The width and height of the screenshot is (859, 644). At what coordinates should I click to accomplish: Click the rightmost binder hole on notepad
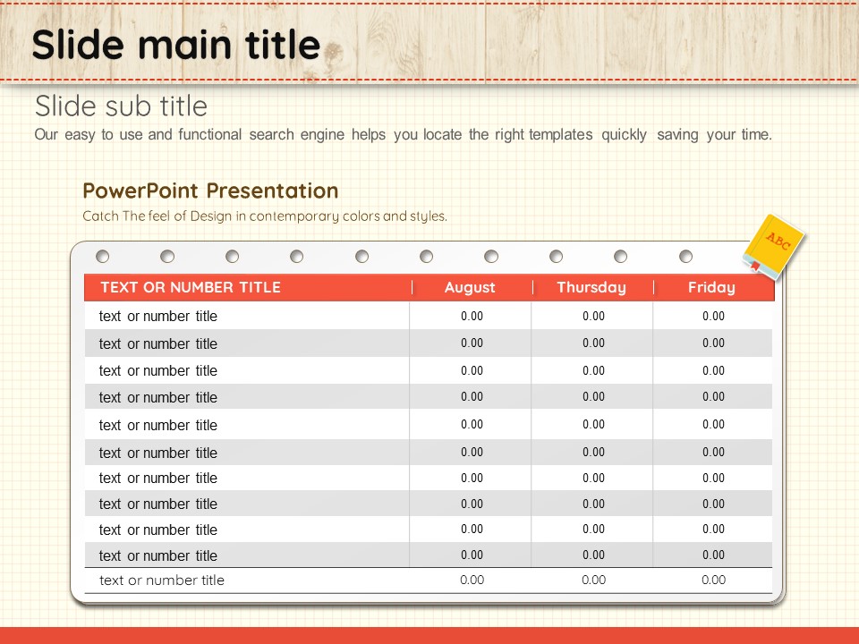(685, 257)
